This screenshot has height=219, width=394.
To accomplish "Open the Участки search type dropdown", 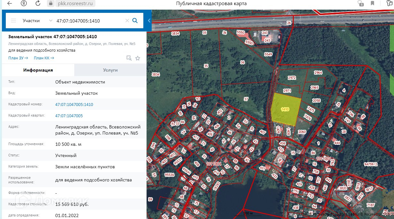I will click(x=37, y=21).
